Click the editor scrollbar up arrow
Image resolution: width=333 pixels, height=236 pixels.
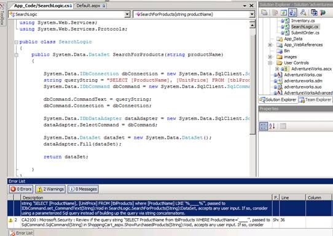pyautogui.click(x=253, y=25)
